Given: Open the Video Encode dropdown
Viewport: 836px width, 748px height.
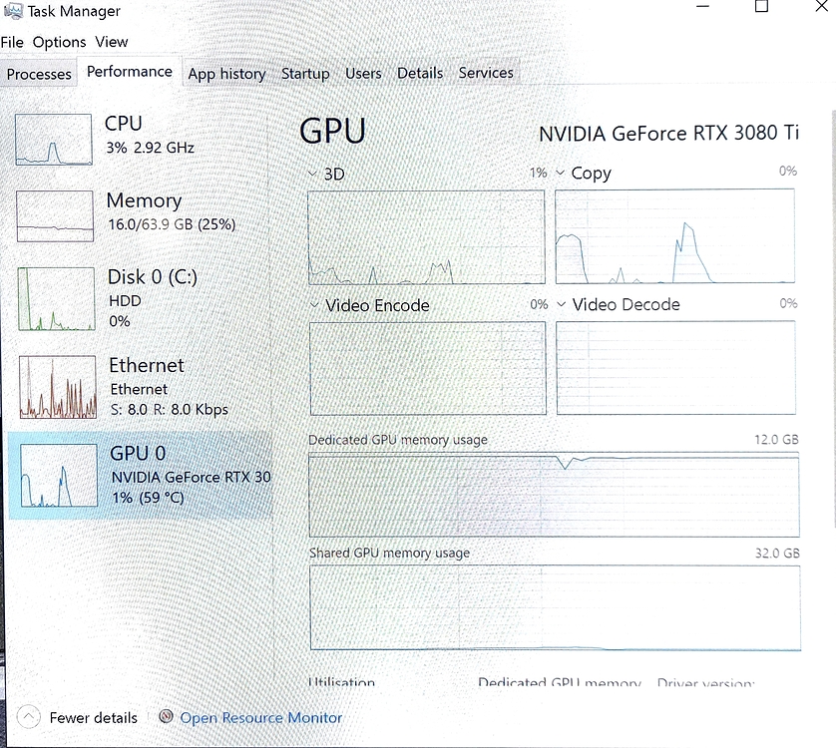Looking at the screenshot, I should coord(313,305).
